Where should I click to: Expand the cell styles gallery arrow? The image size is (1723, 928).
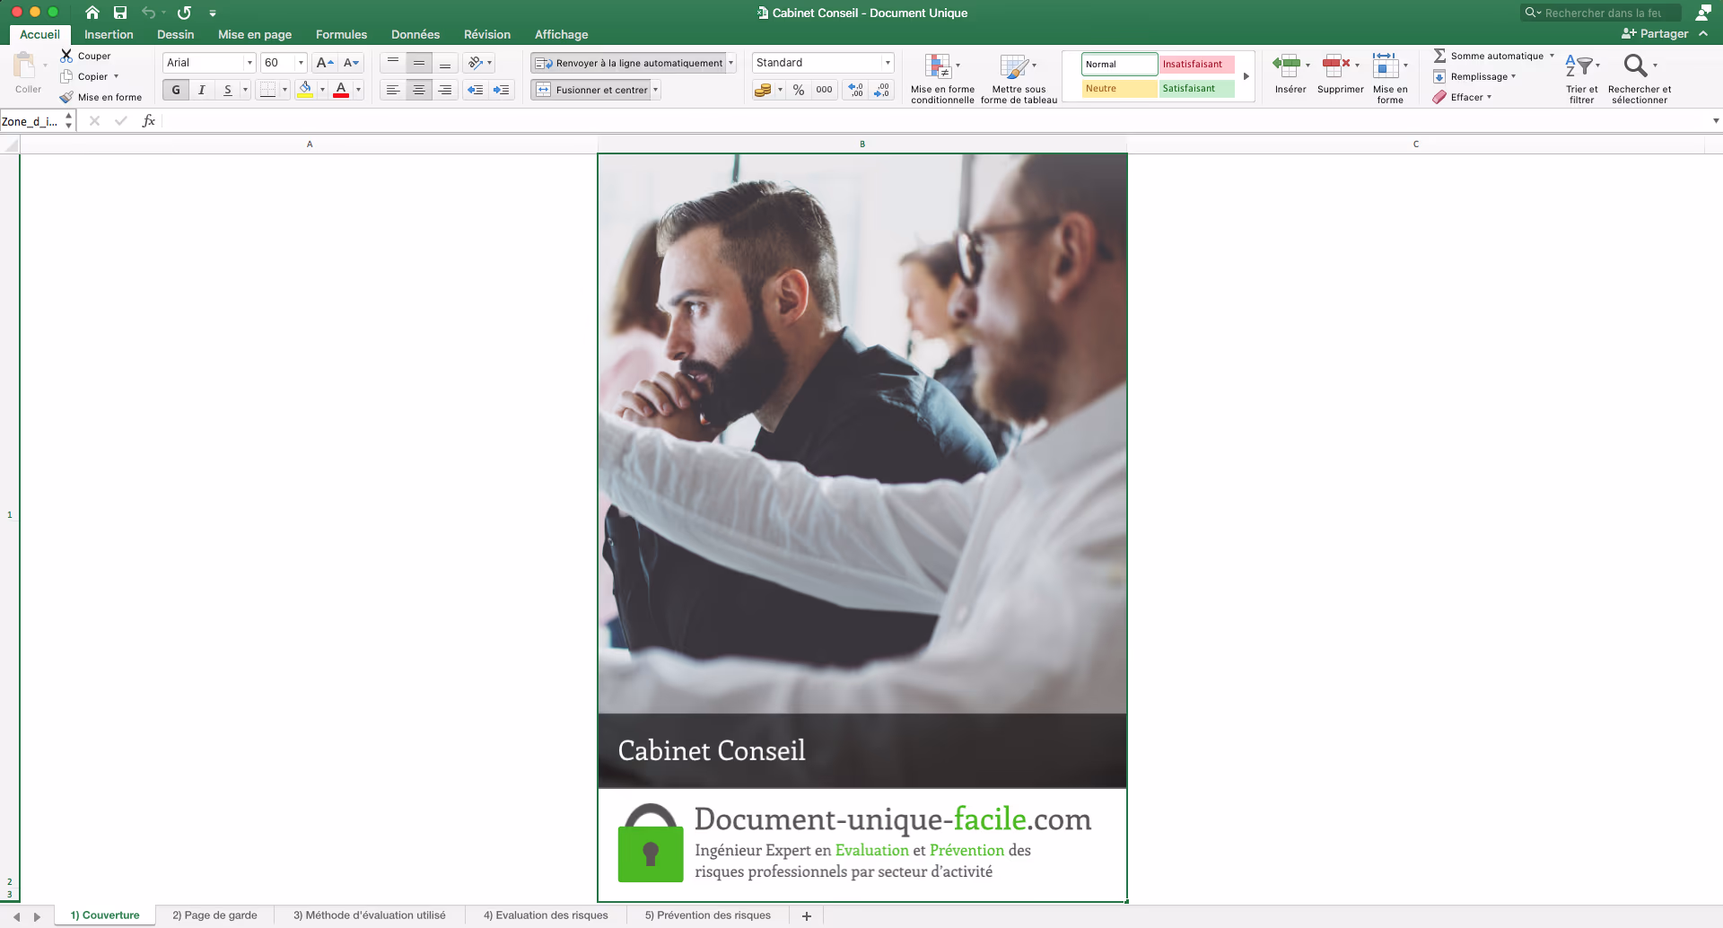(1246, 76)
